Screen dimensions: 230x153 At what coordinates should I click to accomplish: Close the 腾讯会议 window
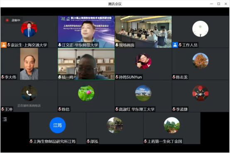click(226, 4)
